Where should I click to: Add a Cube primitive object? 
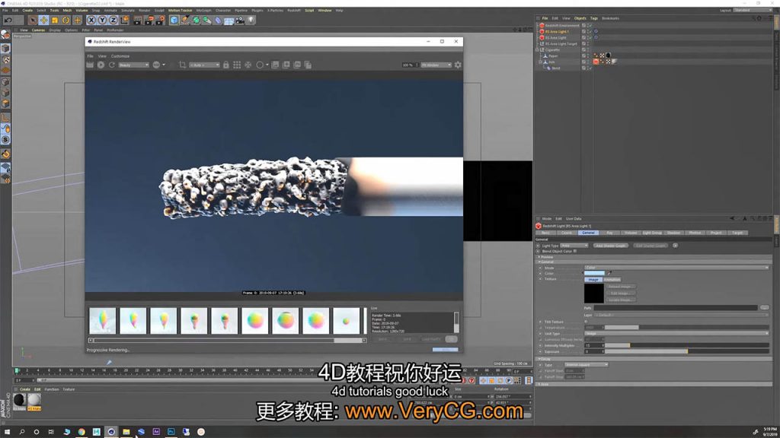tap(174, 21)
